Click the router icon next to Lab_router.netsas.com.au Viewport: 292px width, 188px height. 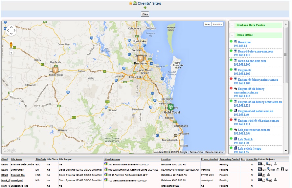pos(236,129)
